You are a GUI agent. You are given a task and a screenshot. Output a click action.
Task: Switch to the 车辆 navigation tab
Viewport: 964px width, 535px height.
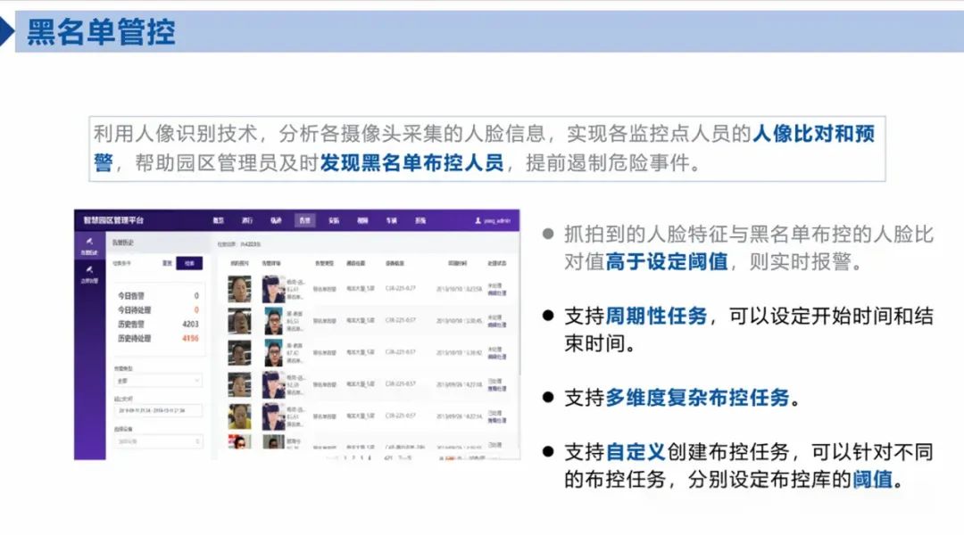click(x=392, y=220)
